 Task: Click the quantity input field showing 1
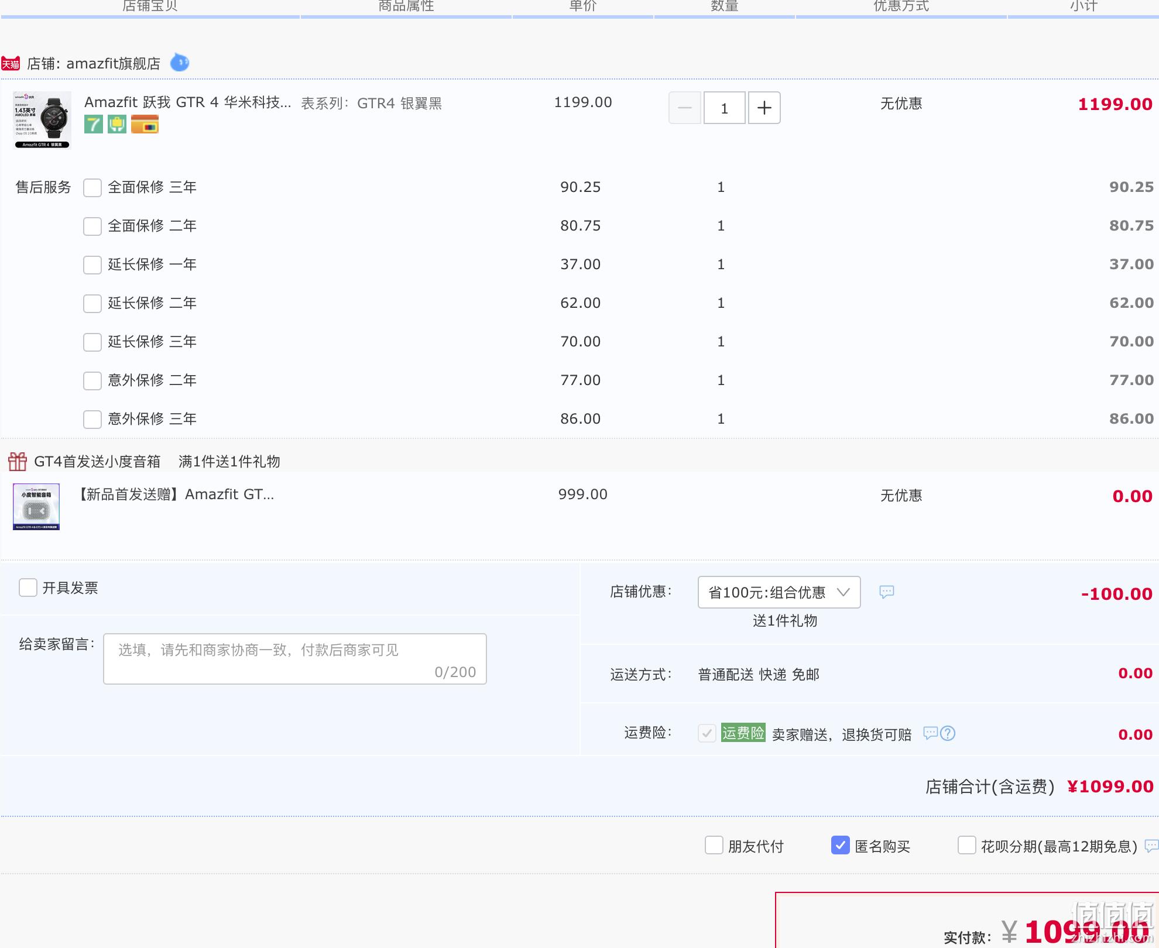tap(725, 108)
